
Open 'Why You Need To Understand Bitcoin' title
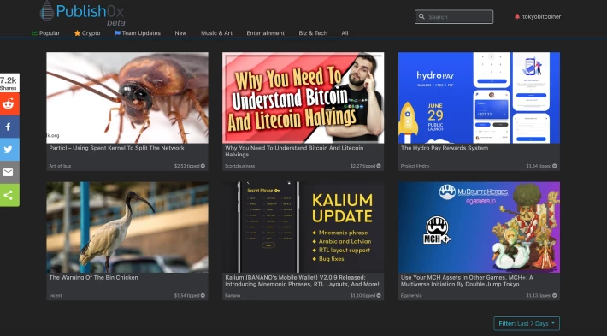point(294,151)
